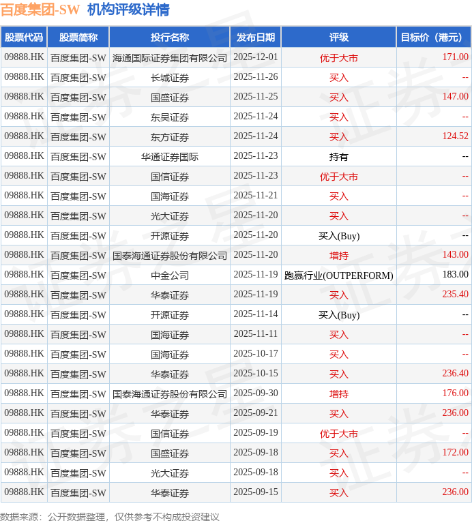Click 百度集团-SW in the 长城证券 row
Image resolution: width=472 pixels, height=523 pixels.
(x=78, y=77)
